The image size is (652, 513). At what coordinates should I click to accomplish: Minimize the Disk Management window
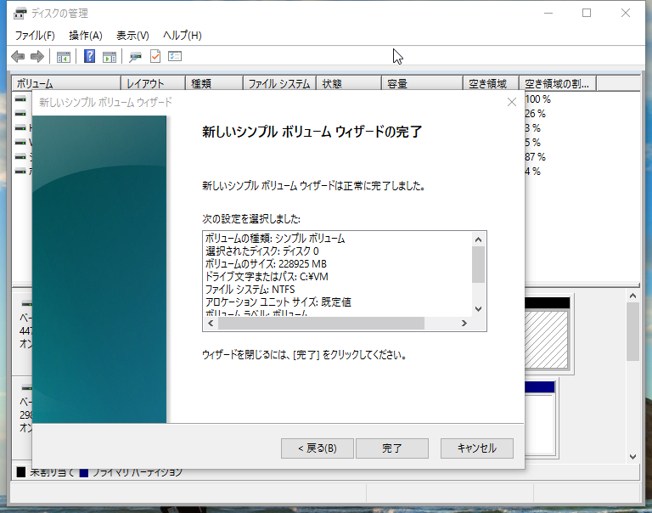[x=548, y=14]
